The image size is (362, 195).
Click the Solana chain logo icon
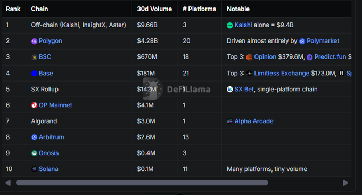34,169
